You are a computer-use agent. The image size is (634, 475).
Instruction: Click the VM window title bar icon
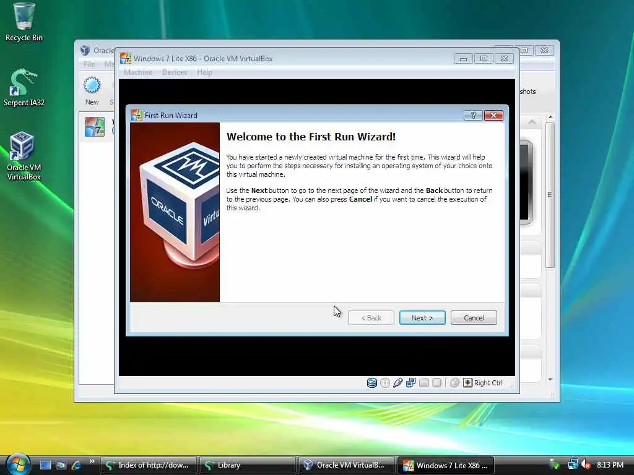(125, 59)
